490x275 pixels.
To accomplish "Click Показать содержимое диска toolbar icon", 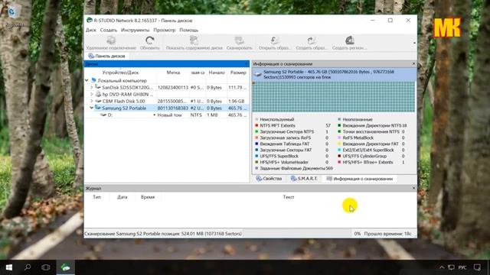I will tap(194, 40).
